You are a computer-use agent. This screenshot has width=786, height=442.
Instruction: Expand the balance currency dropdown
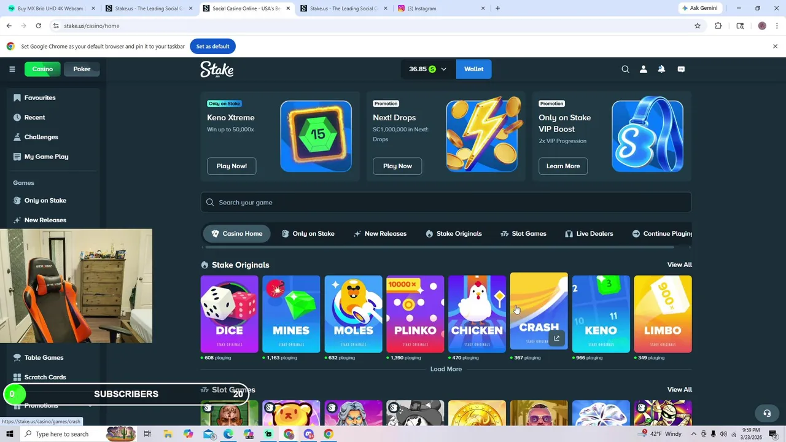tap(428, 69)
